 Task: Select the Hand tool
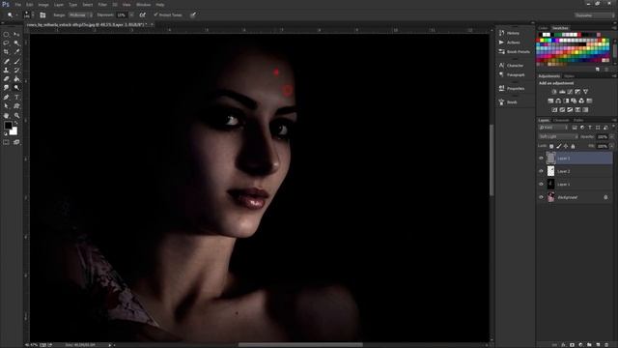(7, 116)
